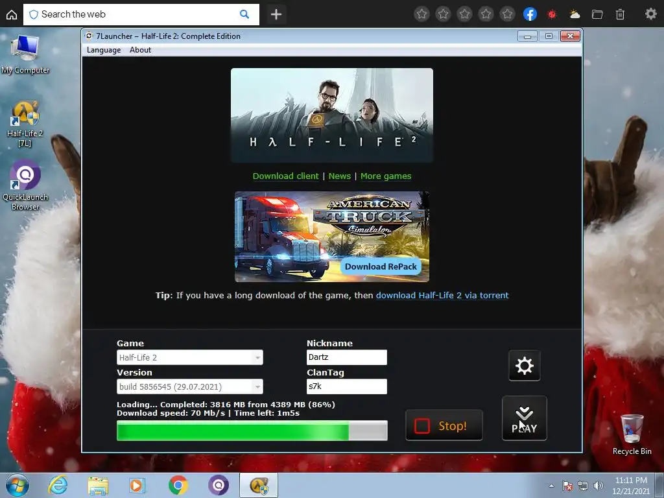Image resolution: width=664 pixels, height=498 pixels.
Task: Click the American Truck Simulator banner
Action: (x=331, y=236)
